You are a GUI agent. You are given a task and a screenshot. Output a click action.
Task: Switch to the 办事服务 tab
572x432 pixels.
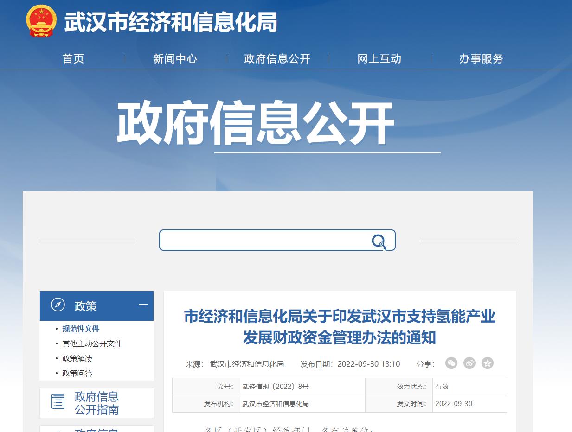[x=481, y=59]
